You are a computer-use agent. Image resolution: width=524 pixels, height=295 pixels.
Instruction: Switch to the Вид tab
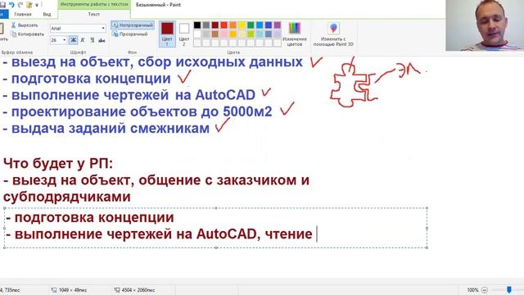pyautogui.click(x=47, y=15)
